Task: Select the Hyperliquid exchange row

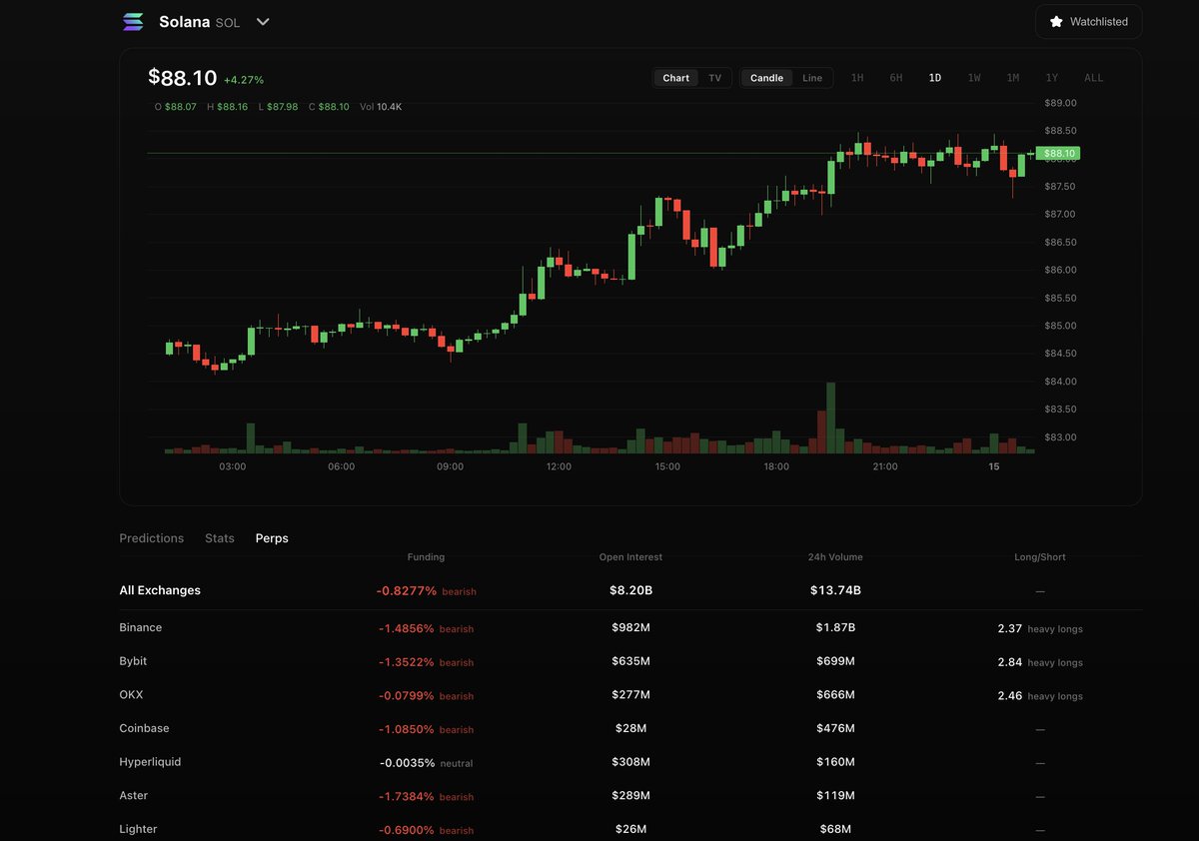Action: point(630,762)
